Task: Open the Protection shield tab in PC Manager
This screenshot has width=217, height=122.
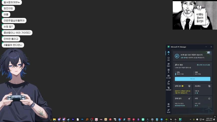Action: tap(168, 59)
